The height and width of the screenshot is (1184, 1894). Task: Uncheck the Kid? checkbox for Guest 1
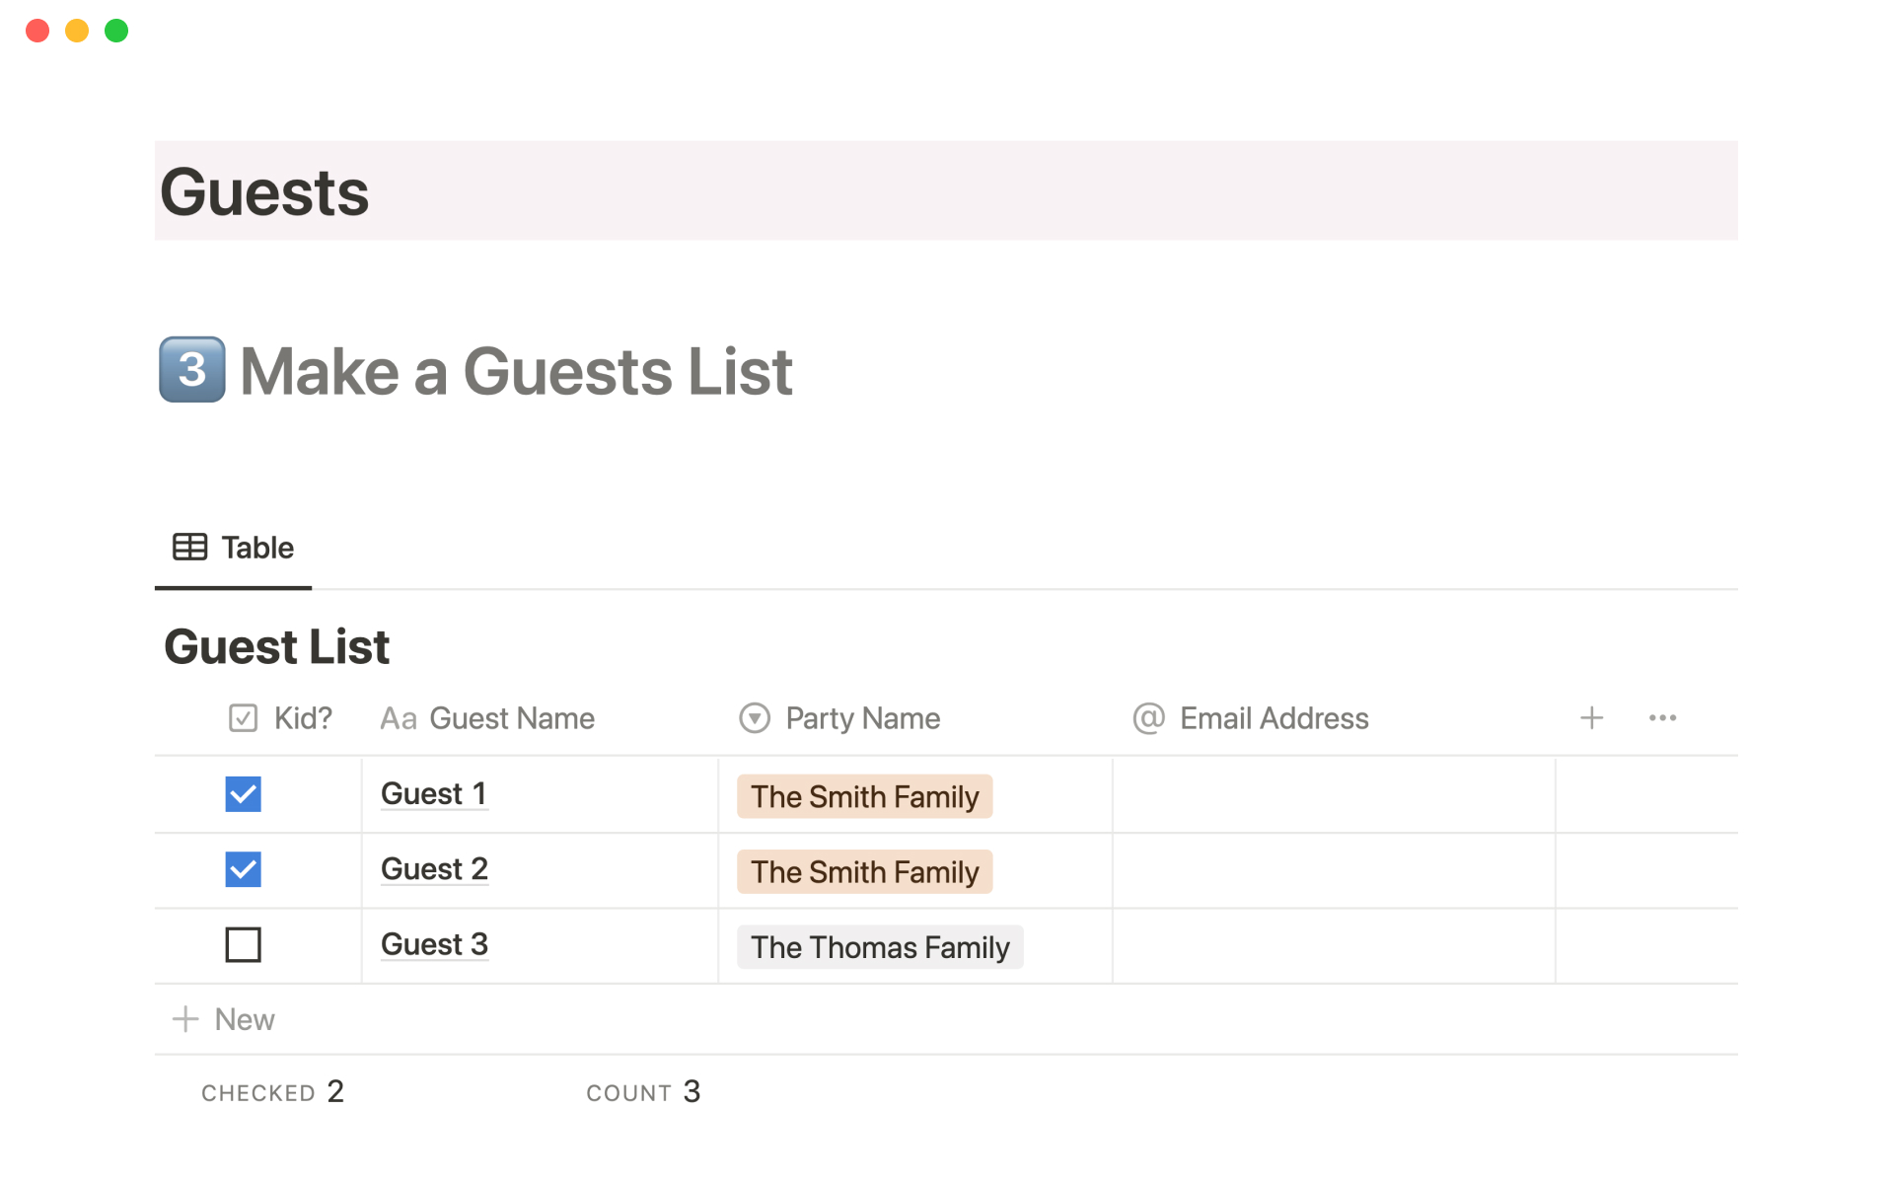[x=243, y=794]
